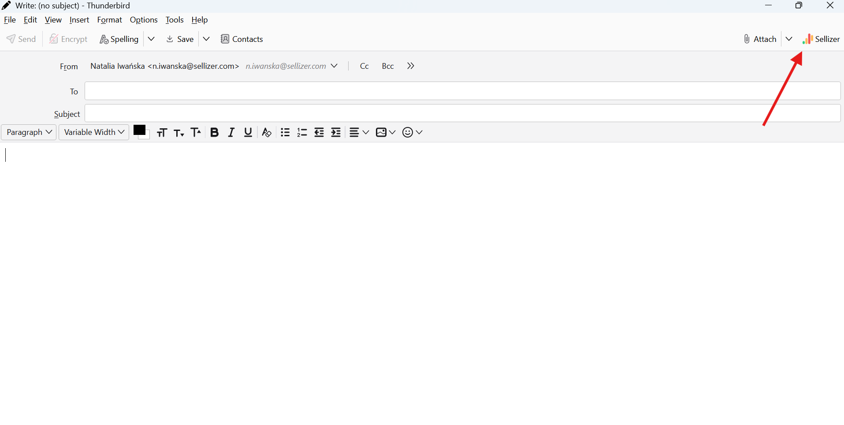Increase the font size
This screenshot has width=844, height=425.
pyautogui.click(x=196, y=132)
